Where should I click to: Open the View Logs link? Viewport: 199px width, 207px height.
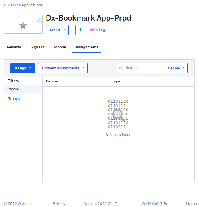point(98,30)
